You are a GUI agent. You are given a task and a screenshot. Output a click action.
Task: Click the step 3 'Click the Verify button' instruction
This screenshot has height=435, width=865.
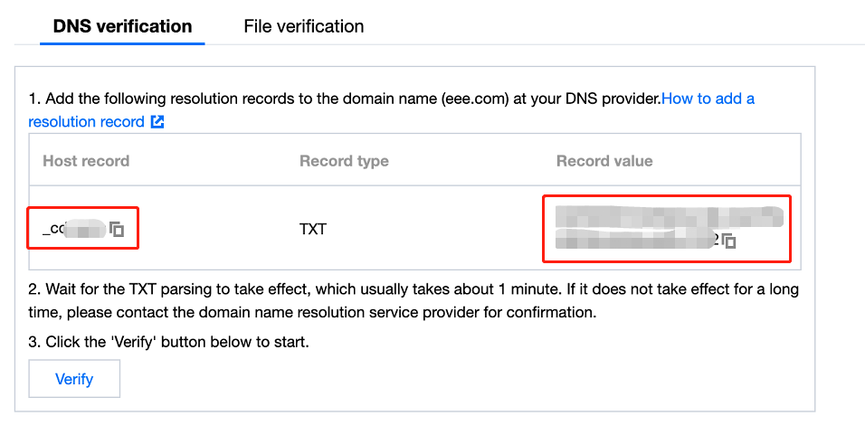[168, 343]
